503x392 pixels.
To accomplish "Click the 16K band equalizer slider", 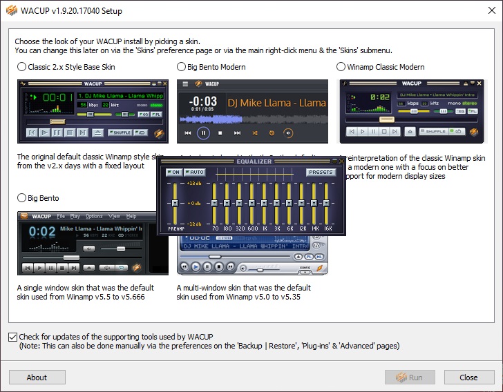I will click(x=327, y=203).
